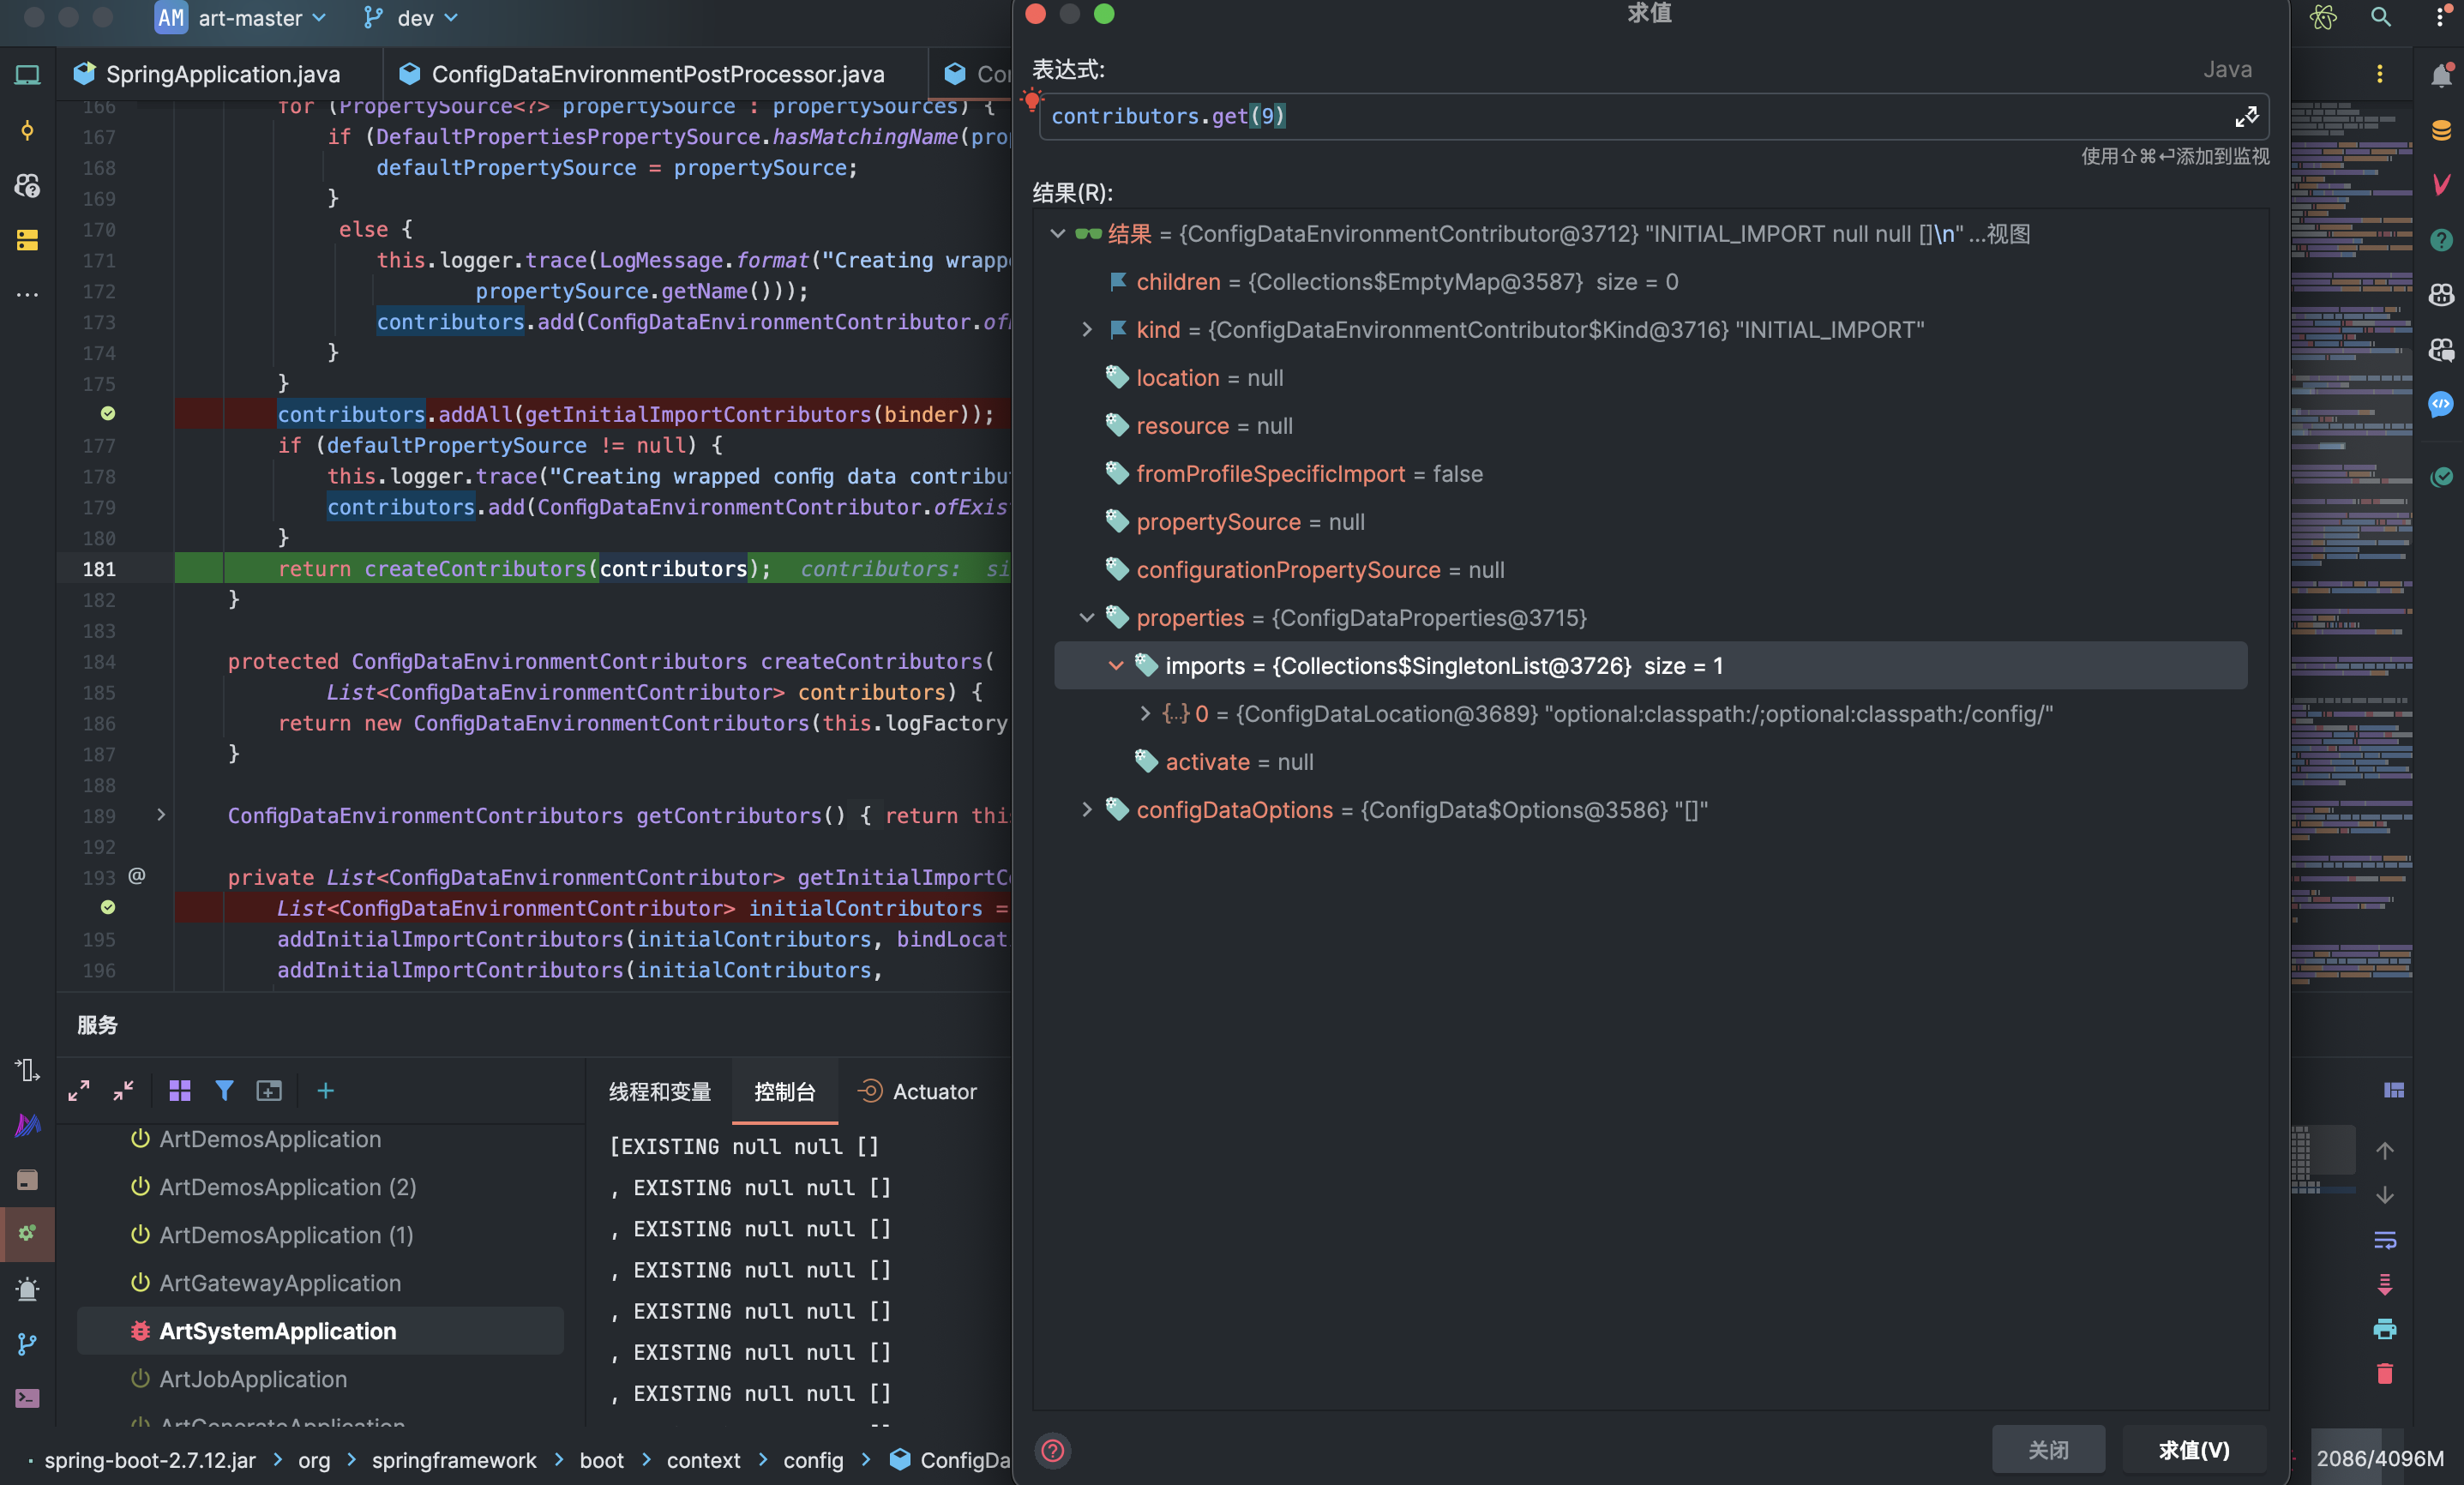Expand the configDataOptions node
Viewport: 2464px width, 1485px height.
click(1087, 809)
